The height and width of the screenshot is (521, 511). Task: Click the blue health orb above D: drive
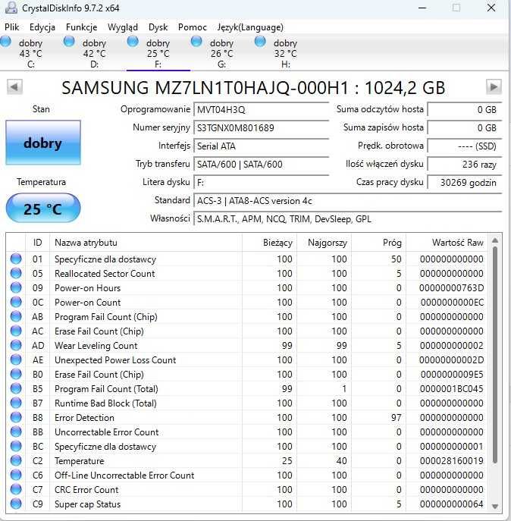[x=69, y=42]
